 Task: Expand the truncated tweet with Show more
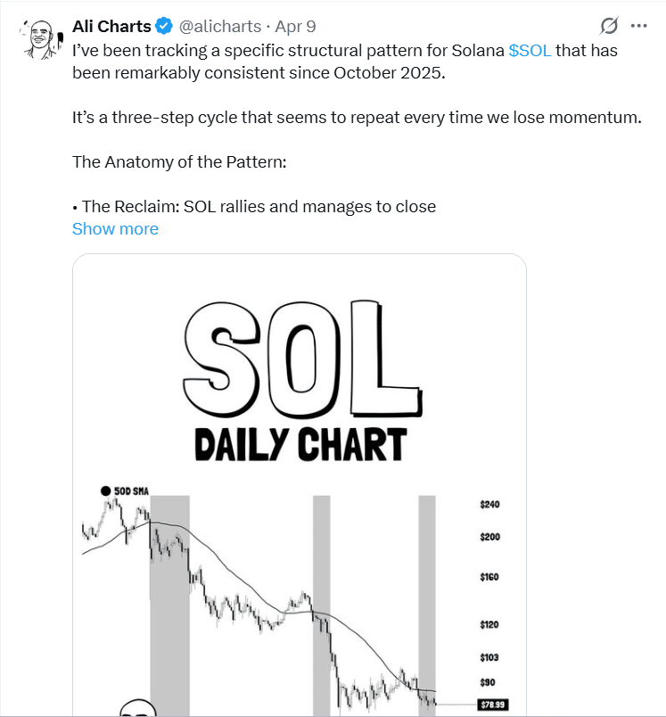[x=115, y=228]
